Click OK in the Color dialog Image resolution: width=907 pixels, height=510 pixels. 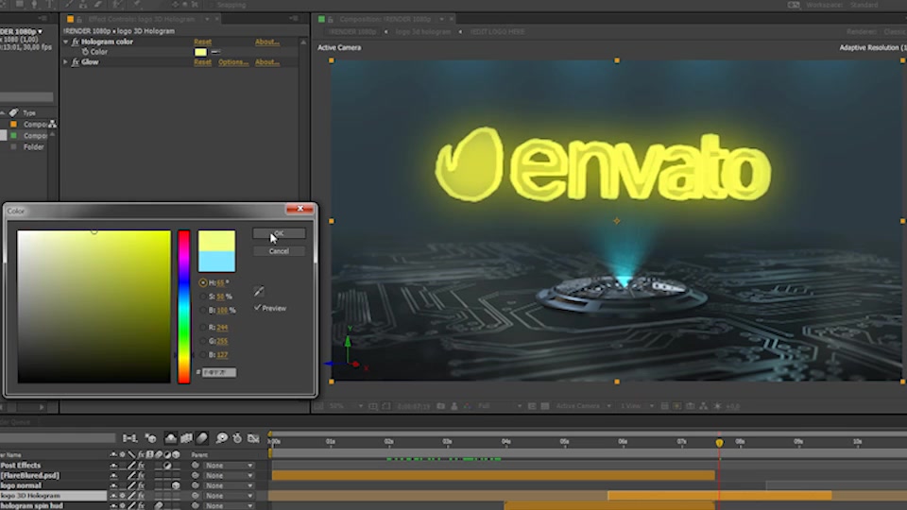point(279,233)
